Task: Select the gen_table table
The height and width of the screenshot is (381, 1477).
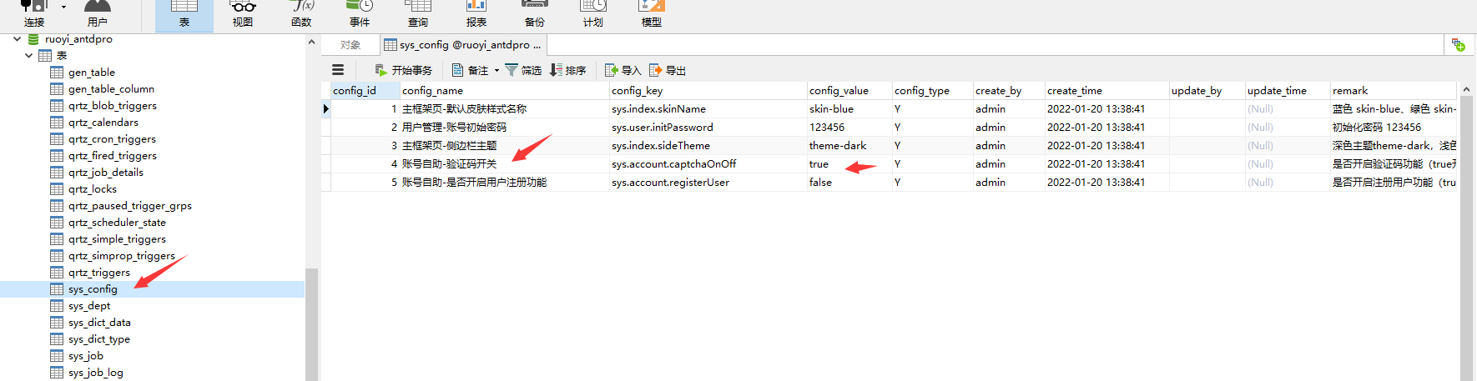Action: pyautogui.click(x=92, y=73)
